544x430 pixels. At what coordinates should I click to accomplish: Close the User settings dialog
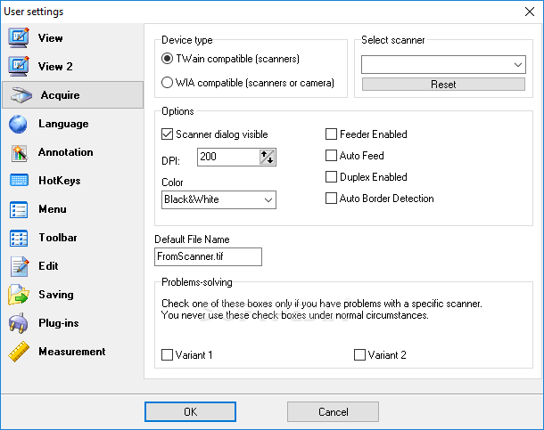tap(530, 12)
